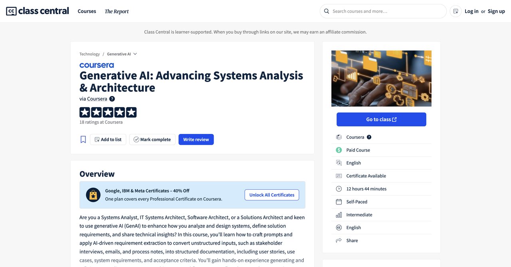Open the via Coursera link
Screen dimensions: 511x267
pos(97,99)
